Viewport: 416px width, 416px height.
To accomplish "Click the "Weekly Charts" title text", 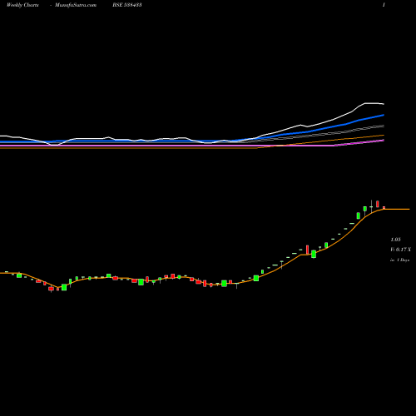I will 22,5.
